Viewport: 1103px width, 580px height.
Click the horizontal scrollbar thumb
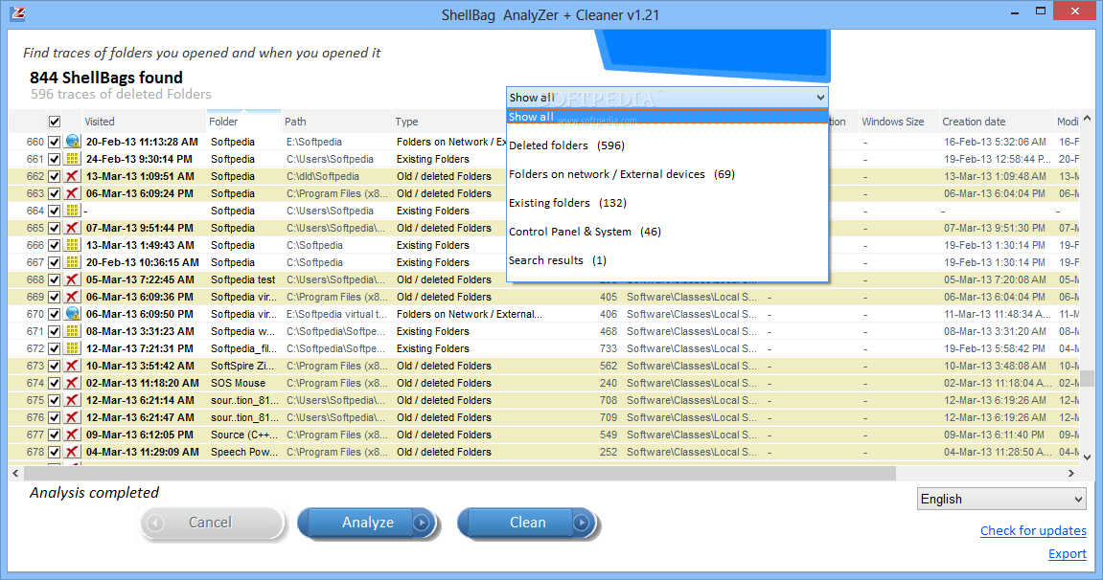[460, 473]
